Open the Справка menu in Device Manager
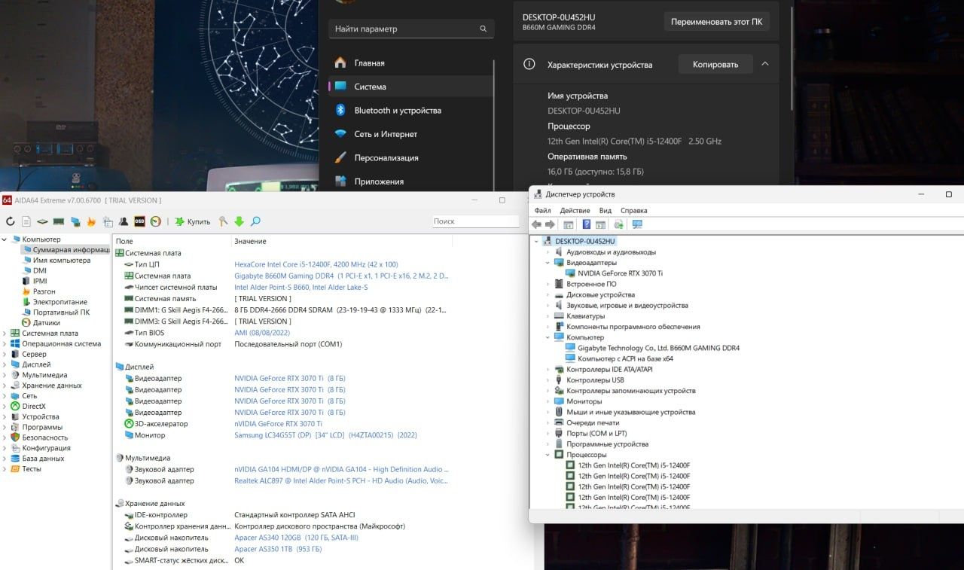The height and width of the screenshot is (570, 964). point(634,211)
